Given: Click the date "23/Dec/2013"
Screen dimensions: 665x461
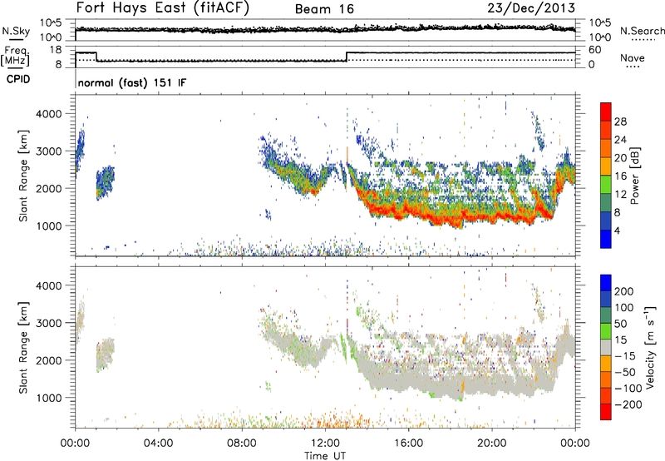Looking at the screenshot, I should coord(531,7).
